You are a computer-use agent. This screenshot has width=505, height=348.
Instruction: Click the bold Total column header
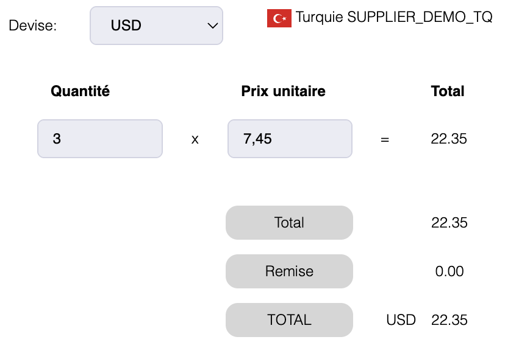pos(448,91)
